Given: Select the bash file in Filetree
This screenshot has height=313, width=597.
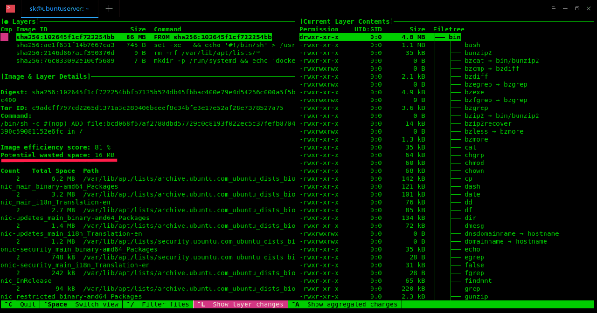Looking at the screenshot, I should click(472, 45).
